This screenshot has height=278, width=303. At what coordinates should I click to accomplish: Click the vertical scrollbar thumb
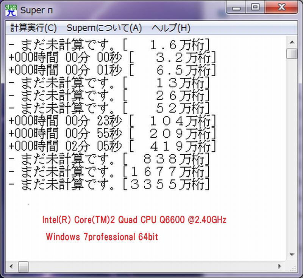click(292, 53)
